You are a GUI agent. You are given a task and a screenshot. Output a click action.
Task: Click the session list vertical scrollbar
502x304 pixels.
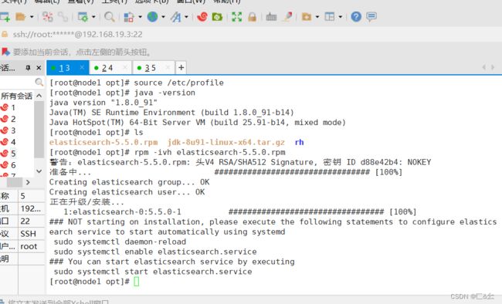click(x=39, y=129)
